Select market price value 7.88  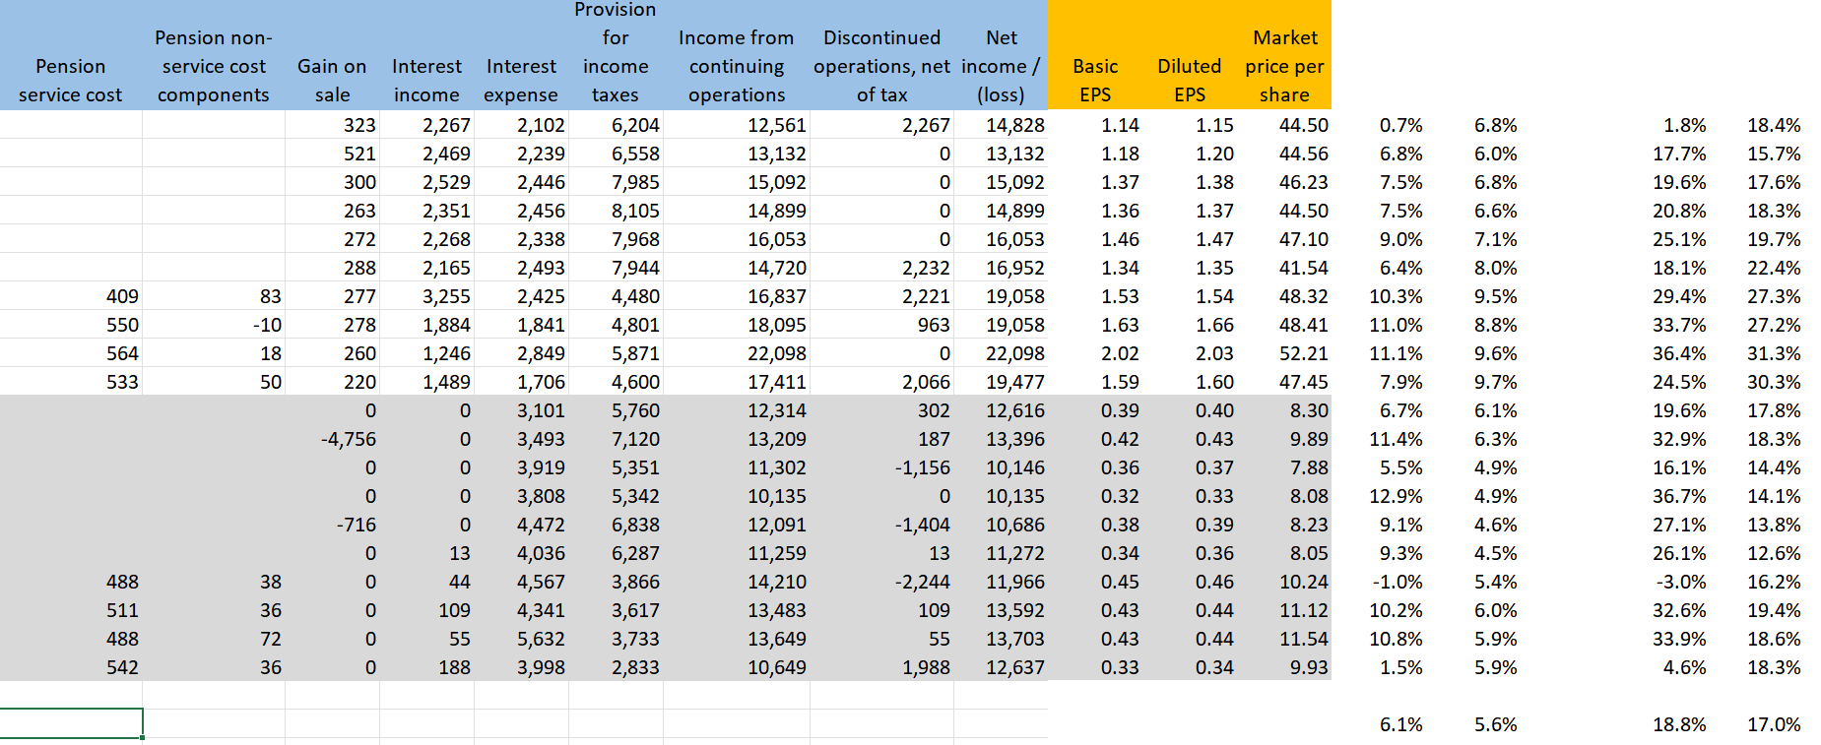click(1309, 467)
